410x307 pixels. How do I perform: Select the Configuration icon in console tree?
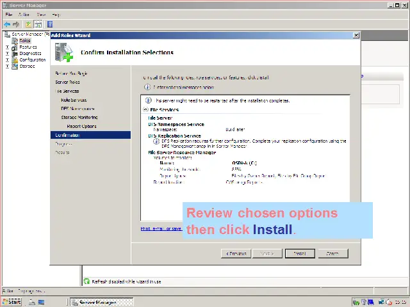(x=15, y=59)
